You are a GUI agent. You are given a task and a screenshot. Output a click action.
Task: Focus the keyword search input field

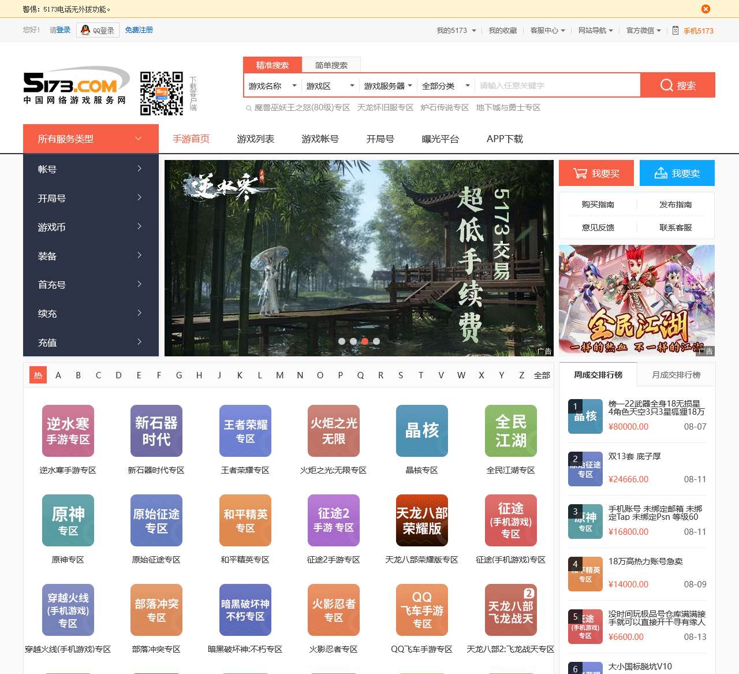pyautogui.click(x=557, y=85)
